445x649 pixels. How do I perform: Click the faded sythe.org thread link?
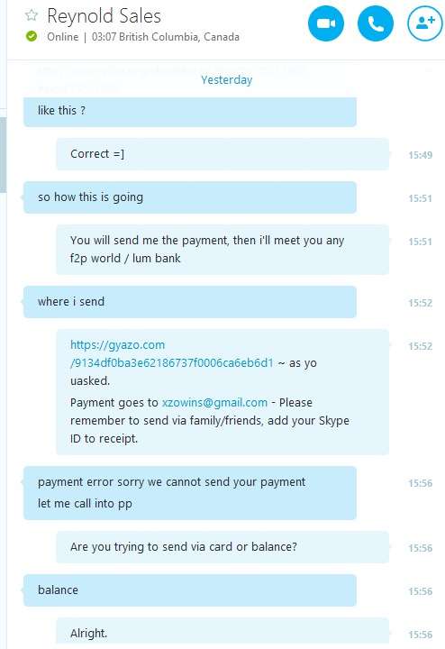click(172, 79)
